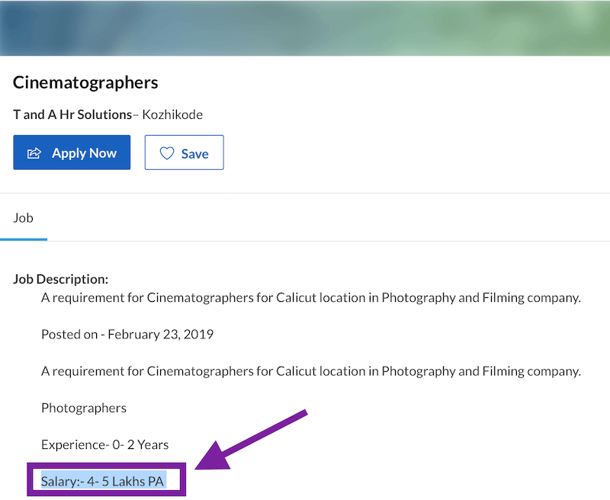Click the Apply Now button
Image resolution: width=610 pixels, height=500 pixels.
pos(72,152)
